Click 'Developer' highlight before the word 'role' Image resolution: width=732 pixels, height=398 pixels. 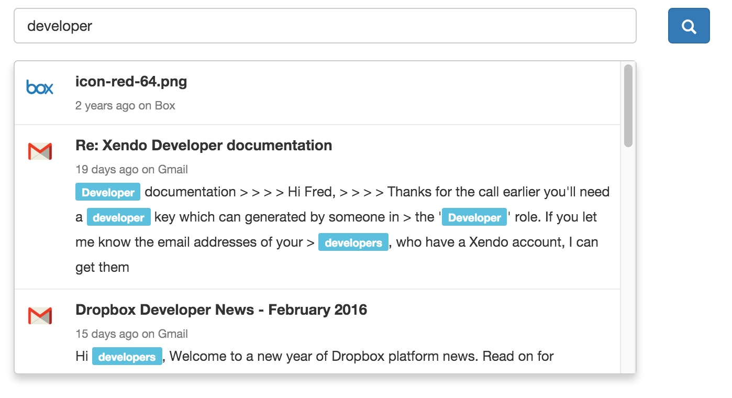[474, 217]
